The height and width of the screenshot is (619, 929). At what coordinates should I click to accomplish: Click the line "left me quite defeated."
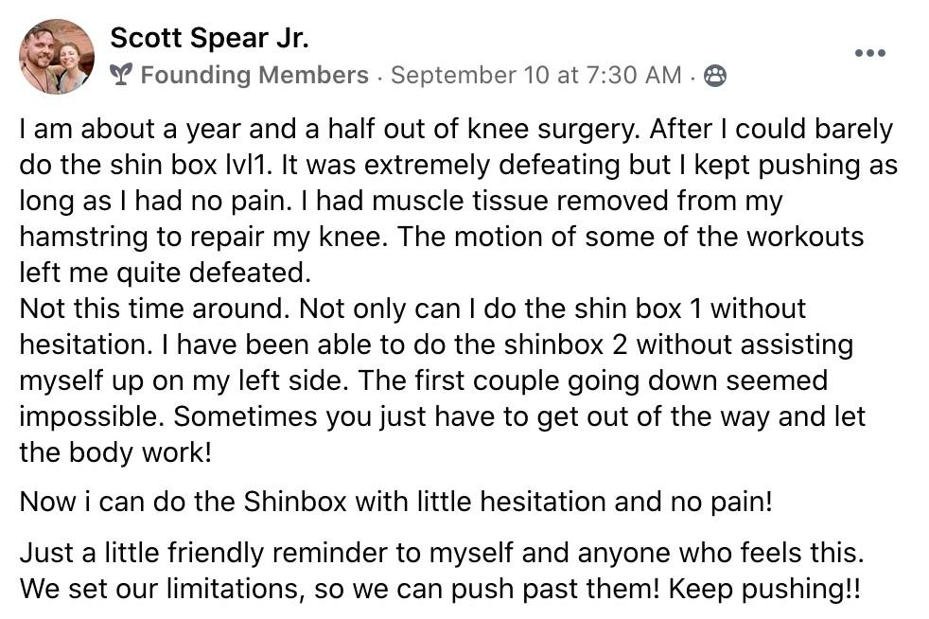165,272
